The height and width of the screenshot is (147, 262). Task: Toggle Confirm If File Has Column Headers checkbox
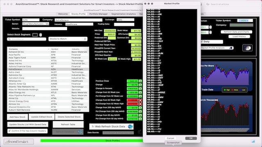click(9, 131)
